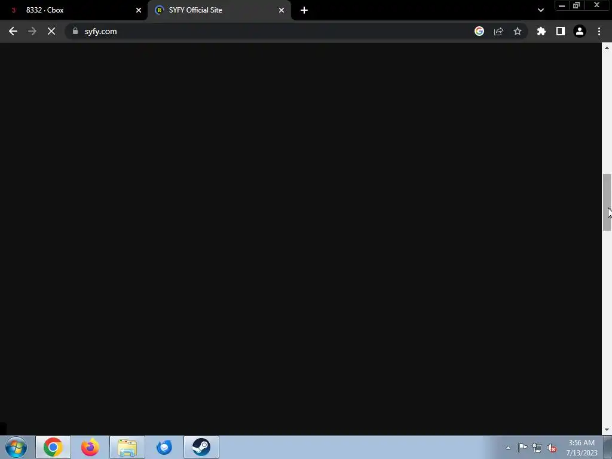This screenshot has width=612, height=459.
Task: Open the Chrome profile avatar
Action: pyautogui.click(x=580, y=31)
